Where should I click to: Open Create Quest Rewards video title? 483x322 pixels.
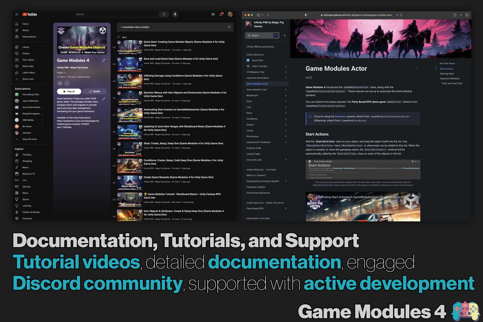179,177
